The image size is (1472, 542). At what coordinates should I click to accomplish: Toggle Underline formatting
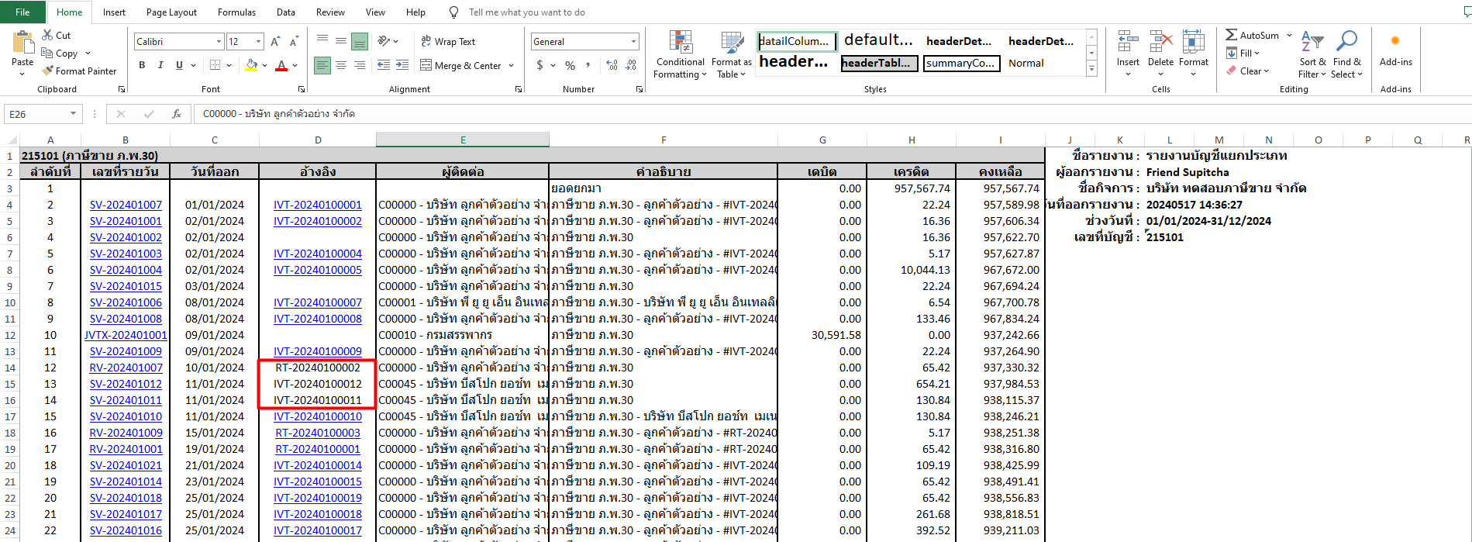pyautogui.click(x=179, y=65)
